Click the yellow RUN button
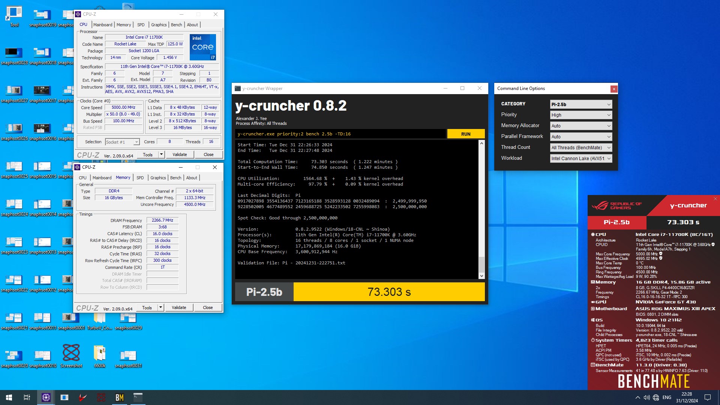This screenshot has width=720, height=405. point(466,134)
